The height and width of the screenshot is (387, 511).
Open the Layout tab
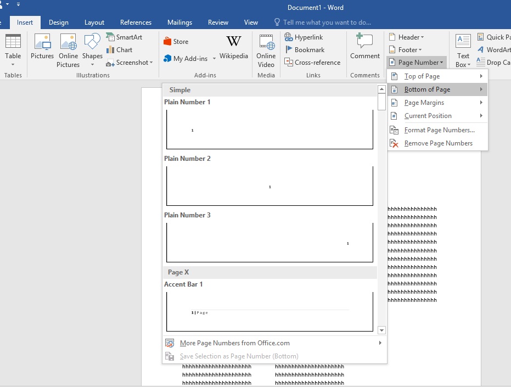94,23
